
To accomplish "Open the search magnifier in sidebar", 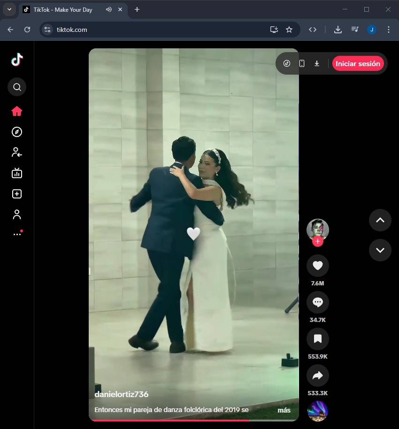I will pos(17,87).
